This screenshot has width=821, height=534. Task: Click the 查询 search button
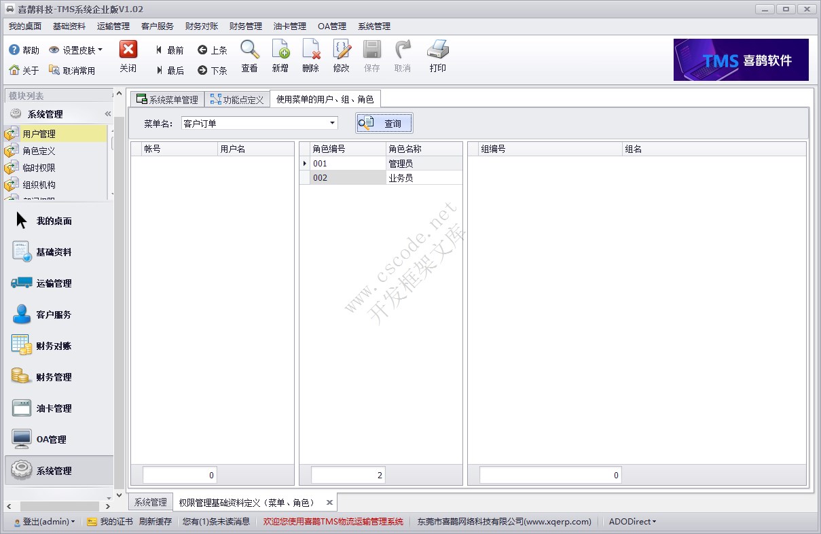pos(384,123)
